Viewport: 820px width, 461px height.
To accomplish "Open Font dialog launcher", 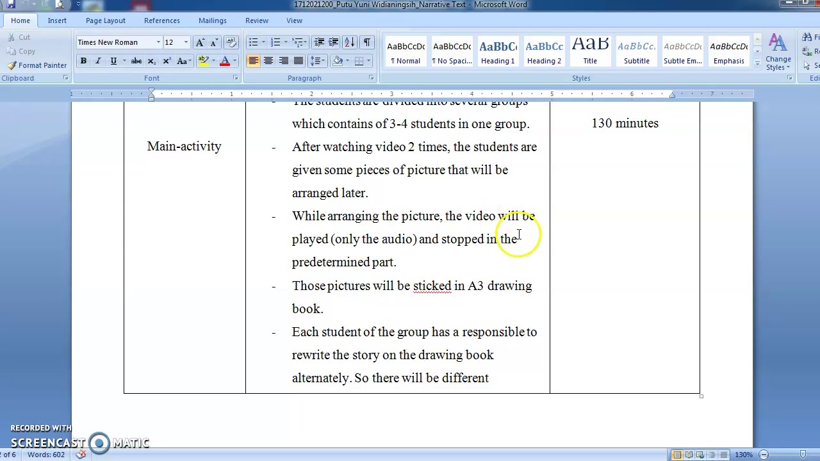I will [235, 78].
